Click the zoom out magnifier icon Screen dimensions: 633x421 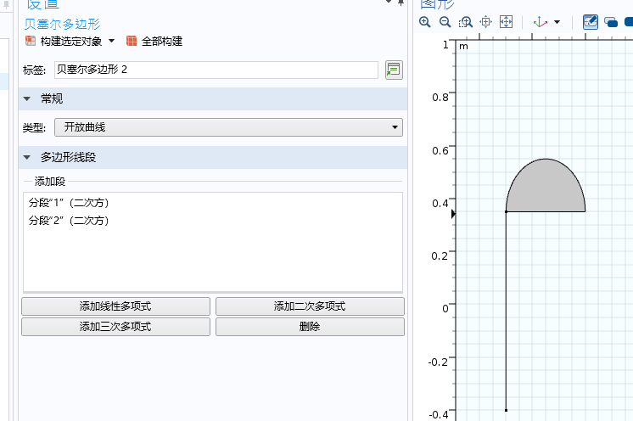(x=445, y=22)
